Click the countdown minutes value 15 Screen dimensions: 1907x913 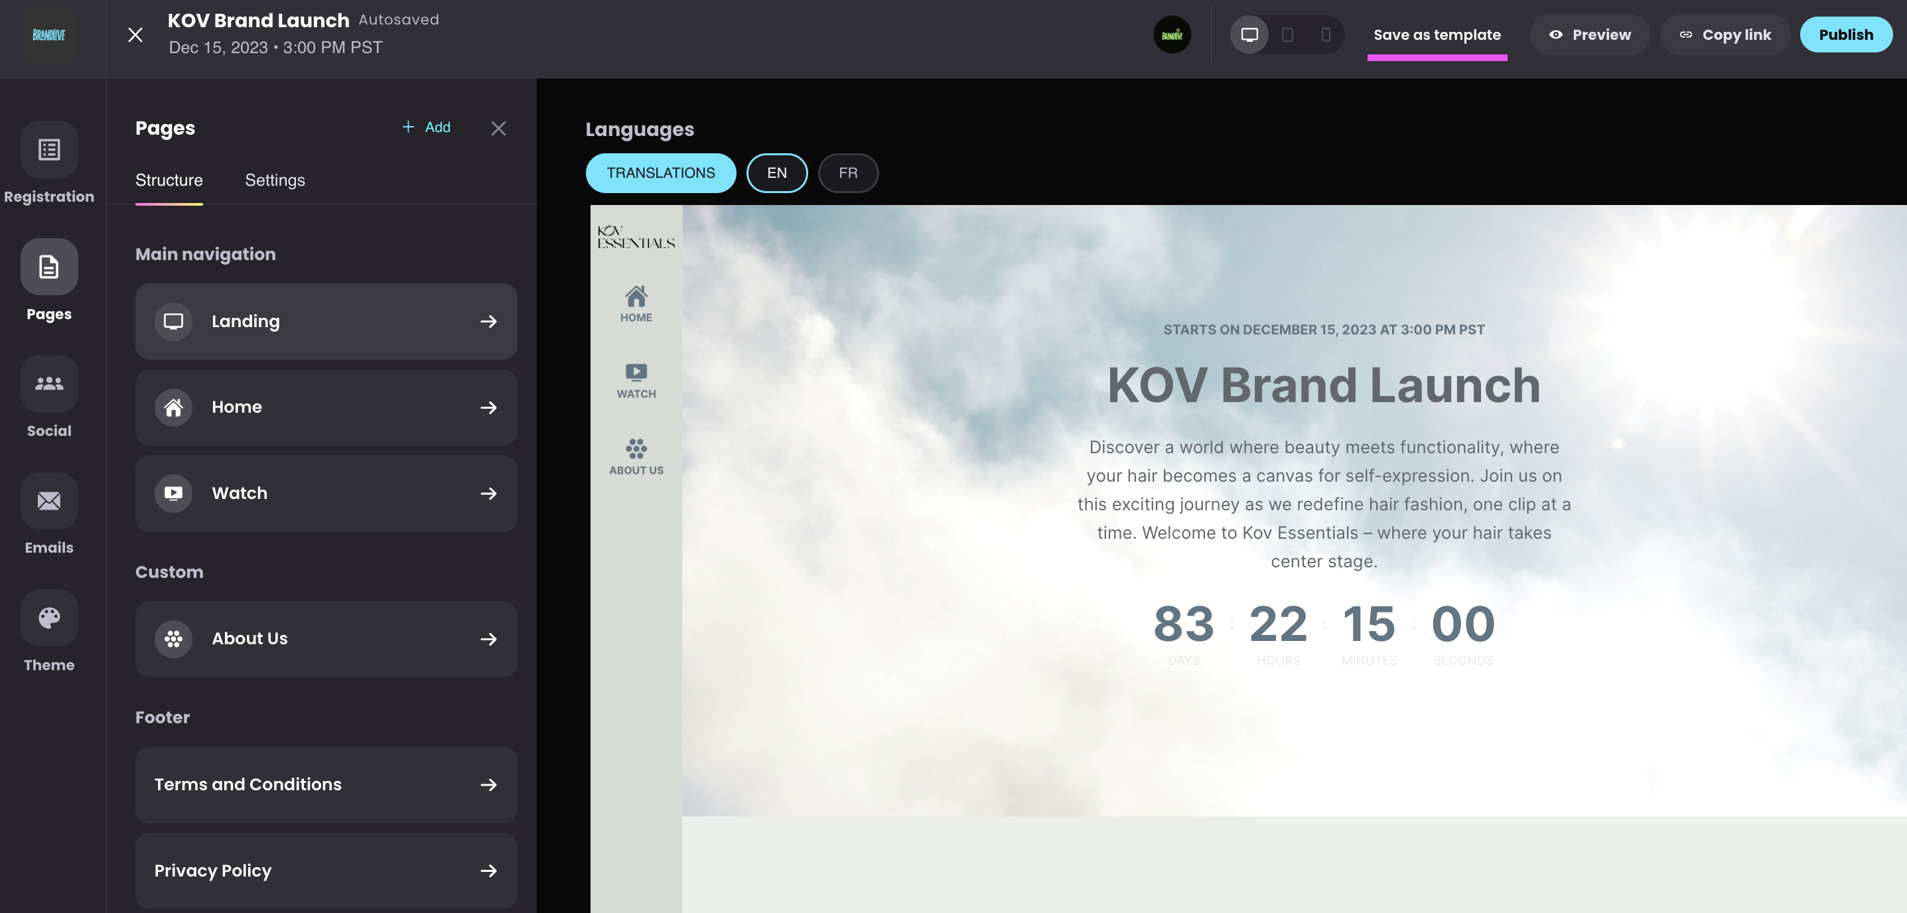point(1370,624)
